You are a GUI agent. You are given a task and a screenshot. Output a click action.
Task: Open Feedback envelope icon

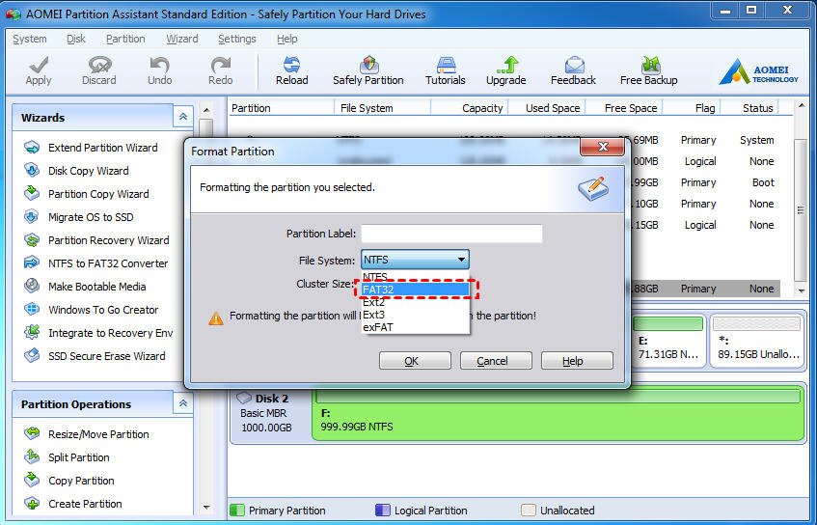point(573,70)
